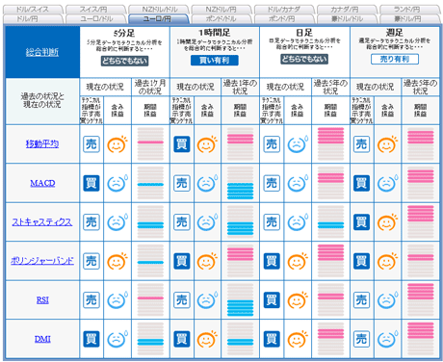The image size is (443, 362).
Task: Click 売 signal icon for DMI under 週足
Action: tap(361, 339)
